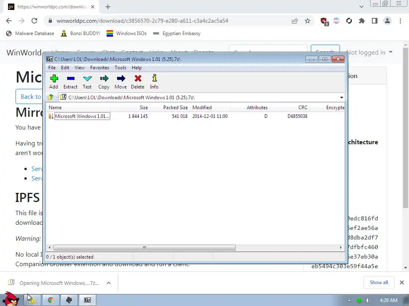Bookmark this page with the star icon

click(x=308, y=21)
